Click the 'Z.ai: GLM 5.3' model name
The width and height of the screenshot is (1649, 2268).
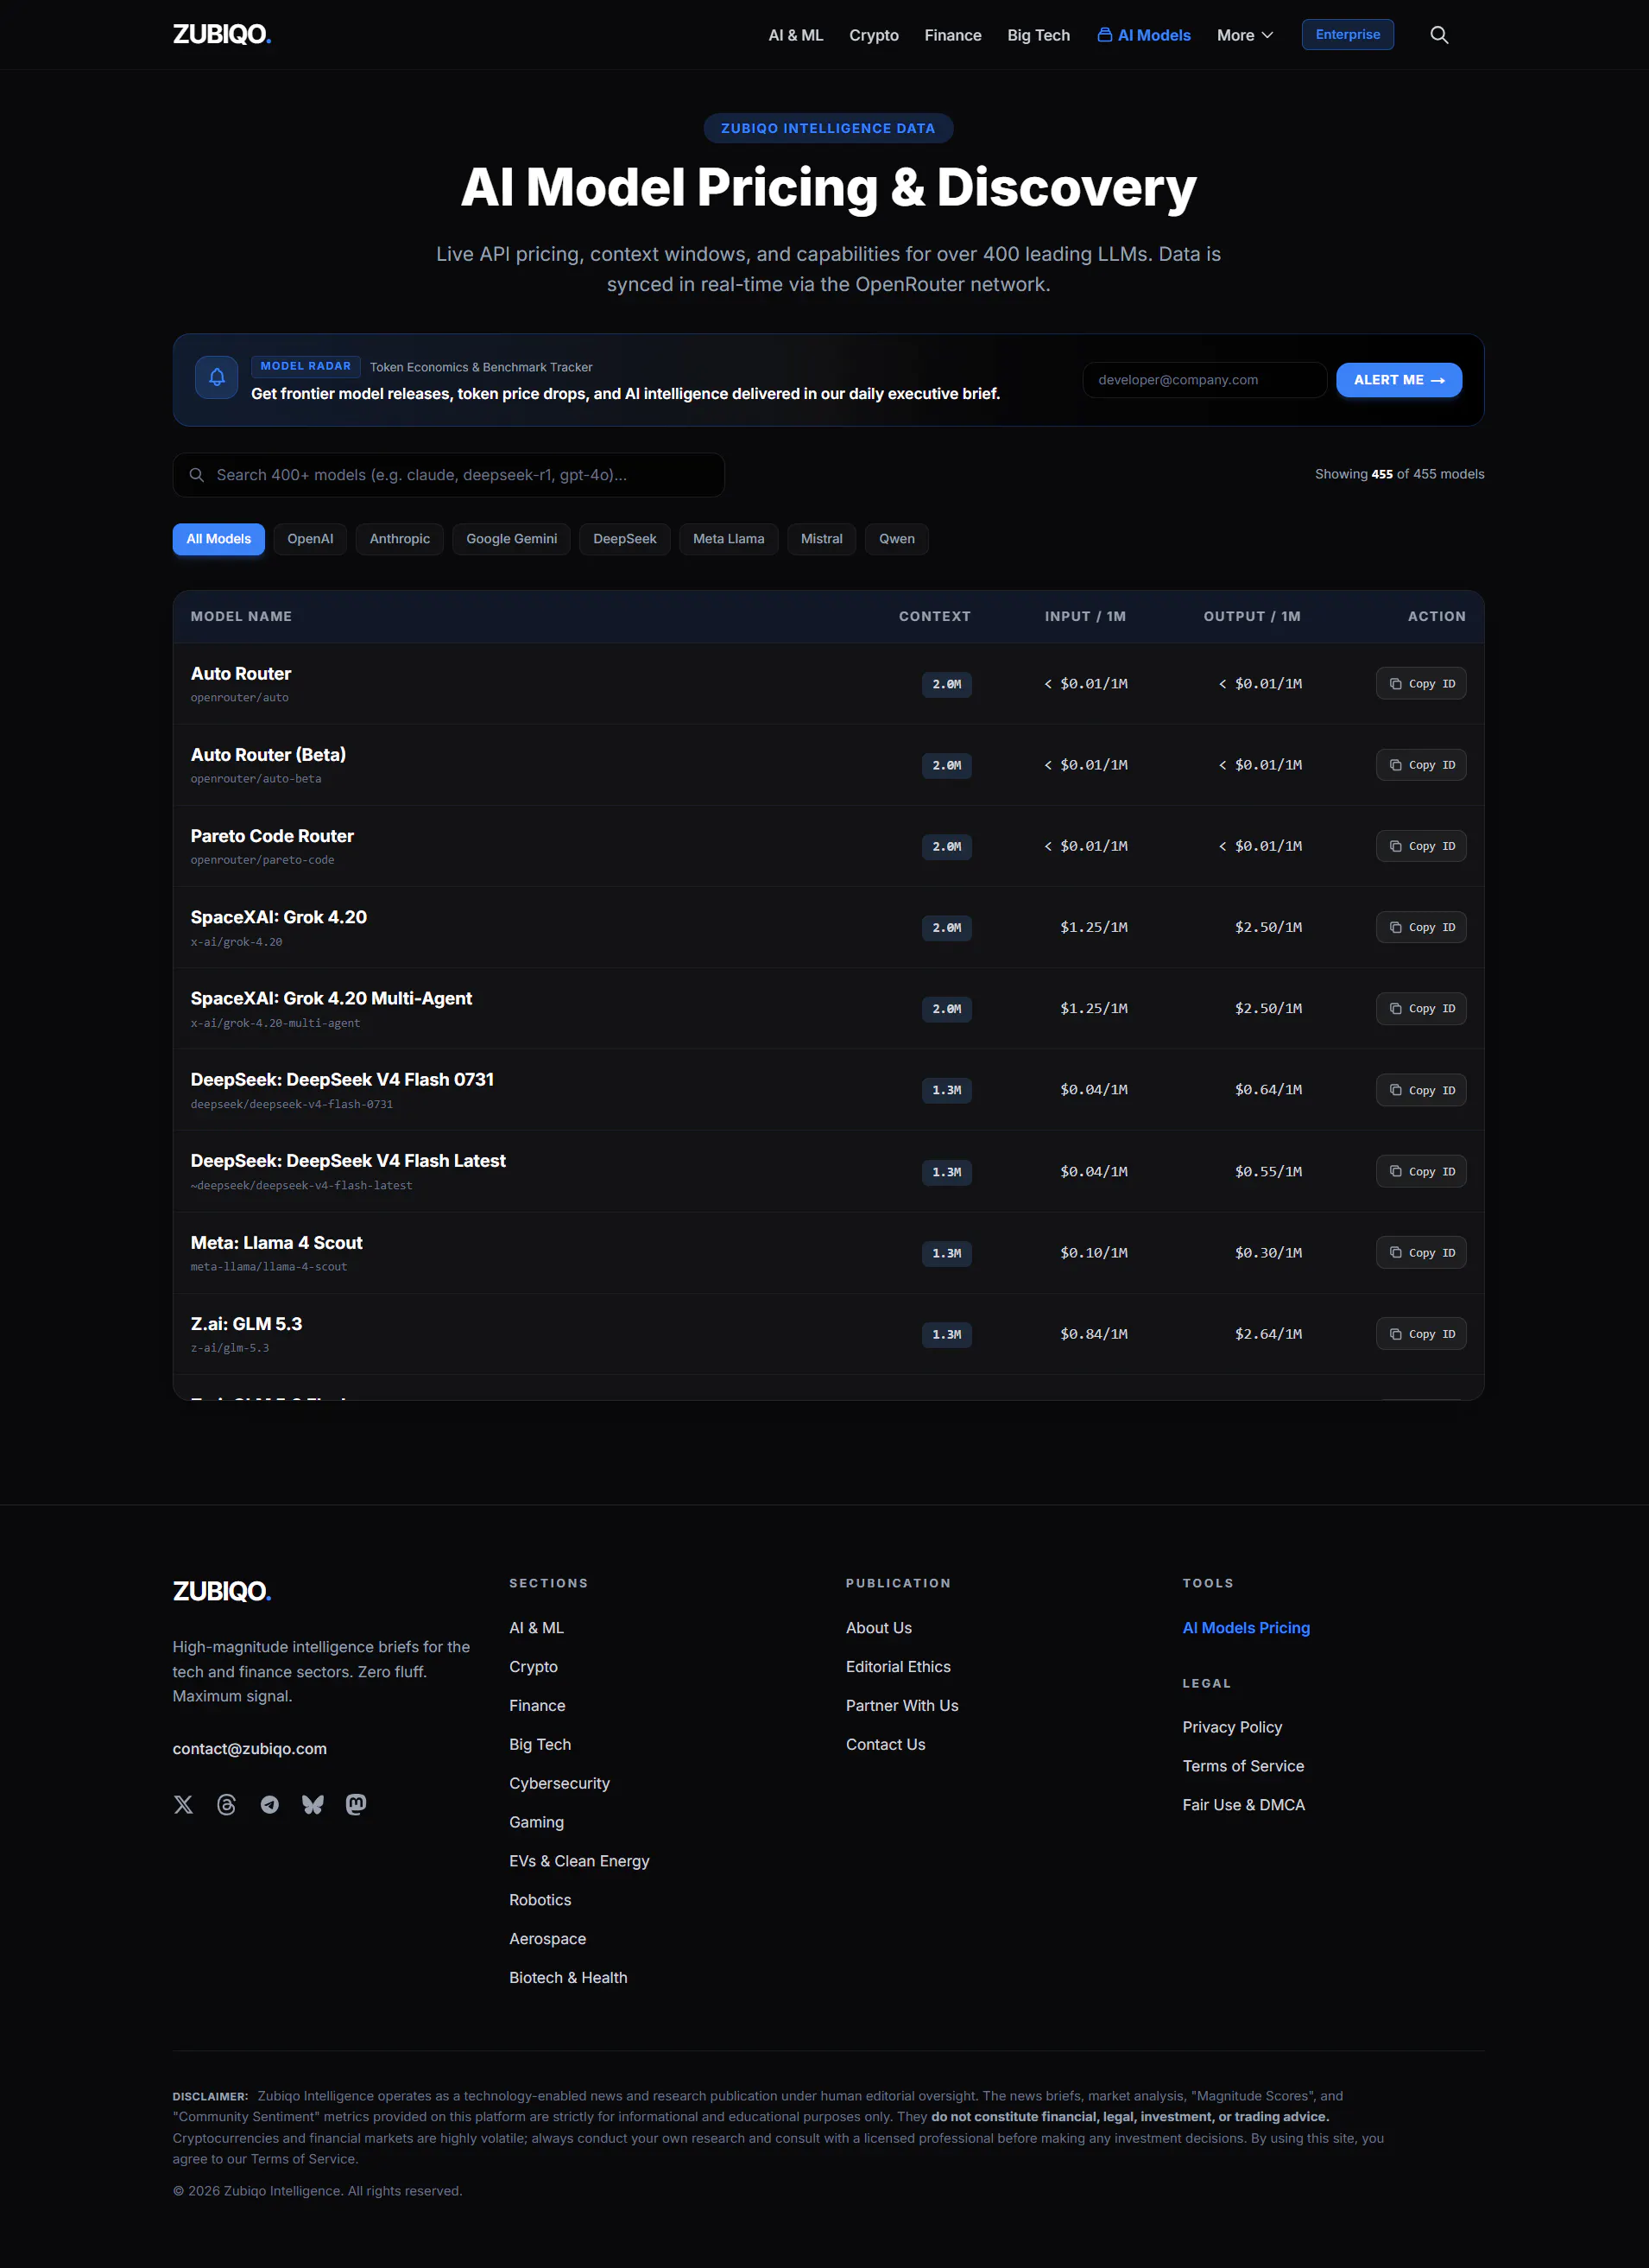click(x=247, y=1324)
